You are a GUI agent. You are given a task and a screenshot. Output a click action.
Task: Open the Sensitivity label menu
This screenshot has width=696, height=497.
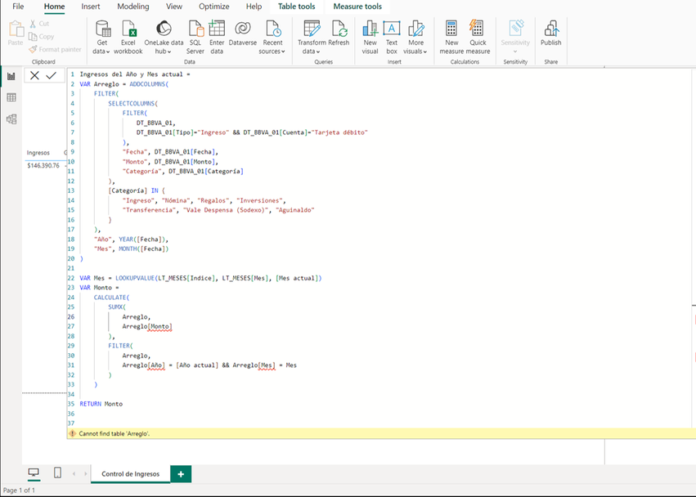pyautogui.click(x=515, y=38)
